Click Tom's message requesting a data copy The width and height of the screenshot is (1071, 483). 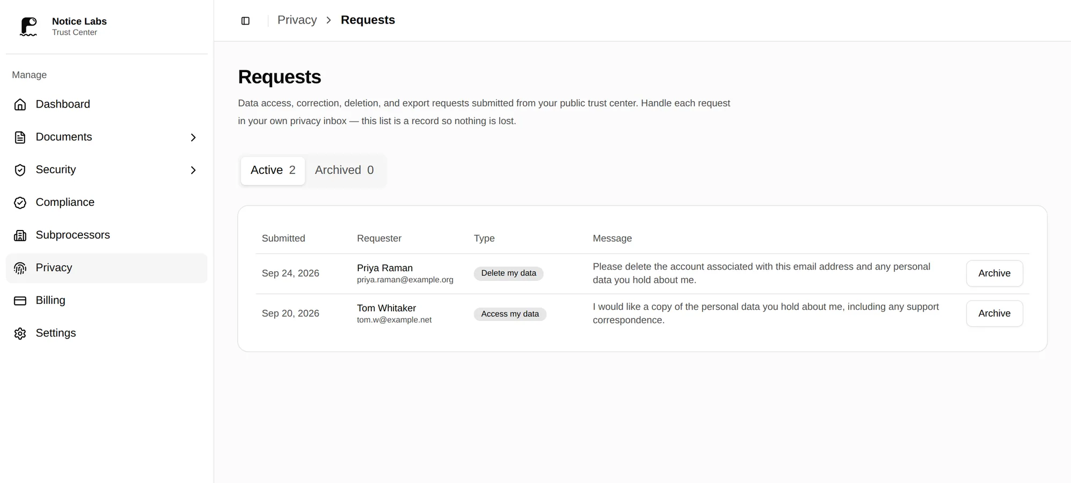point(766,313)
